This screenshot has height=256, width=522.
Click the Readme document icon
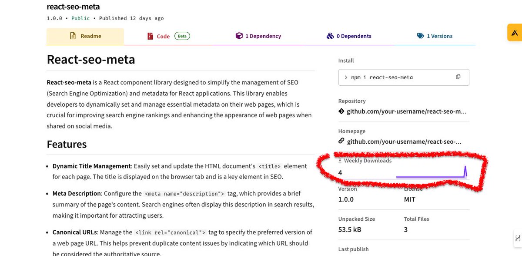tap(73, 36)
